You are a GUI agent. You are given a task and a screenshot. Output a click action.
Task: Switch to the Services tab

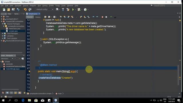17,14
